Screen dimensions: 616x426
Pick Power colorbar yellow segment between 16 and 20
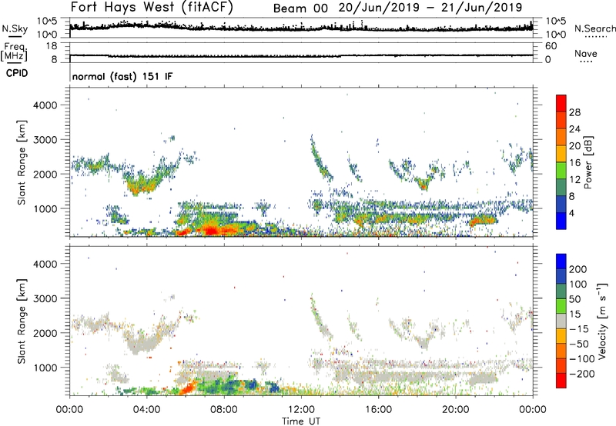coord(561,154)
